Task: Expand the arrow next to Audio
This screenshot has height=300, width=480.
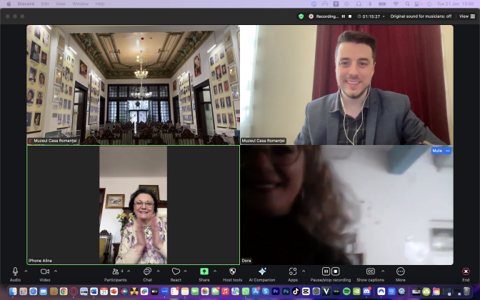Action: pyautogui.click(x=26, y=271)
